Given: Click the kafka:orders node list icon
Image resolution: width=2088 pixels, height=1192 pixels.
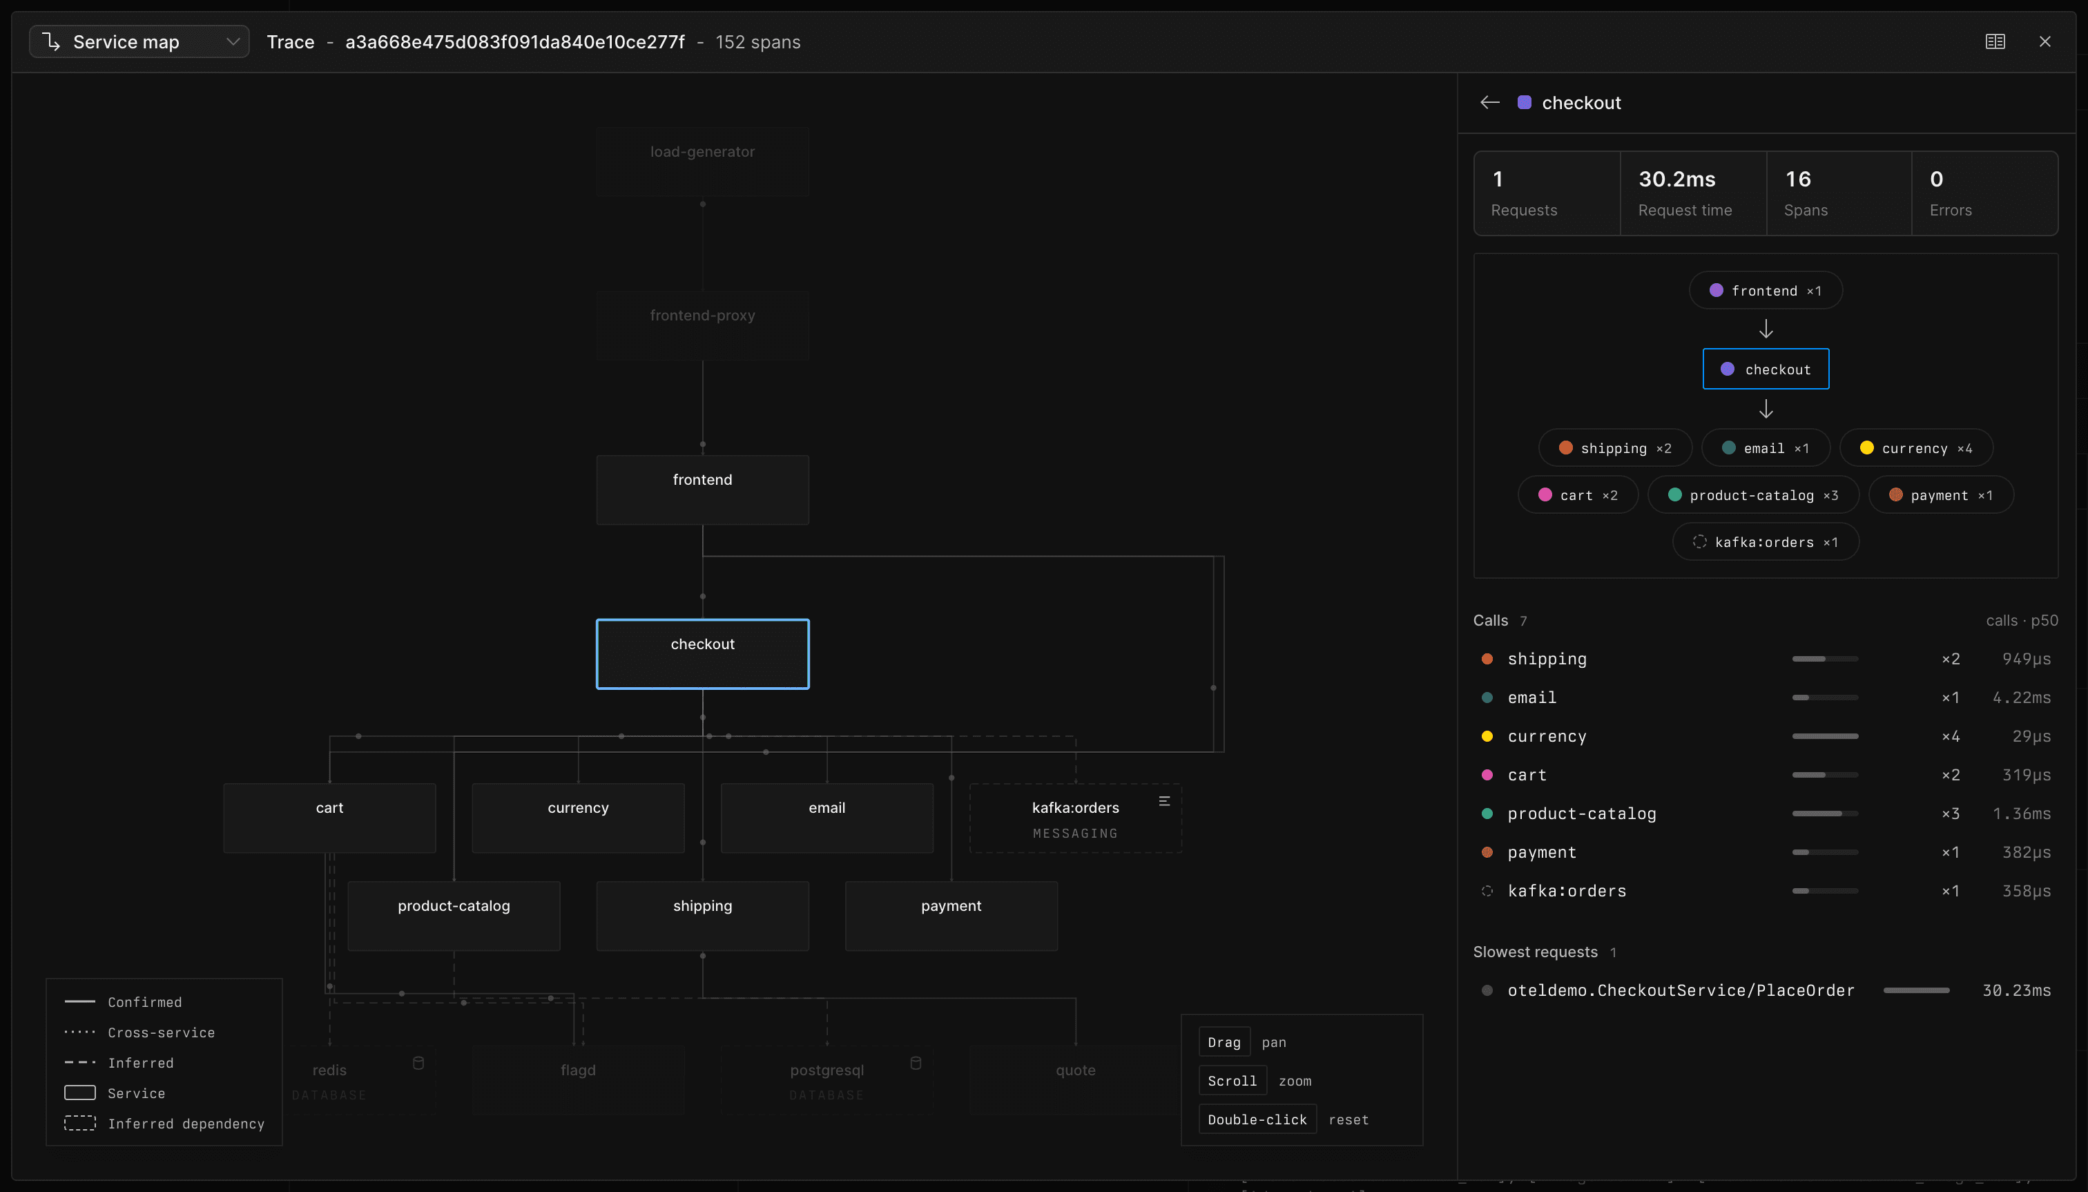Looking at the screenshot, I should point(1164,800).
